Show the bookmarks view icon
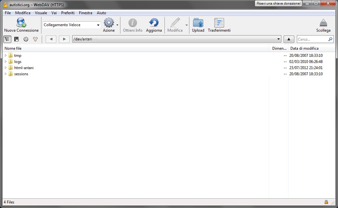Screen dimensions: 338x208 coord(16,39)
